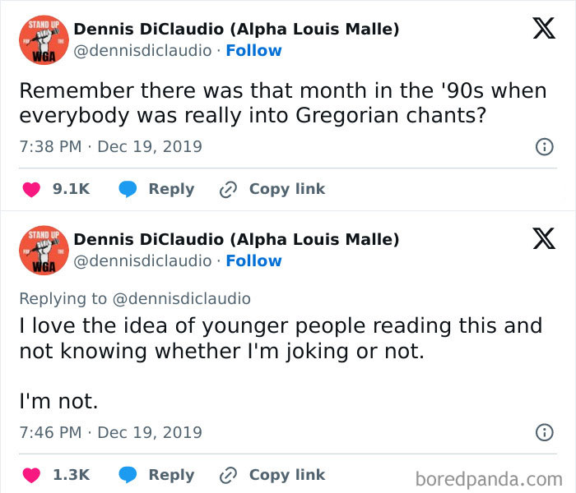576x493 pixels.
Task: Open the 7:46 PM · Dec 19, 2019 timestamp
Action: click(110, 432)
